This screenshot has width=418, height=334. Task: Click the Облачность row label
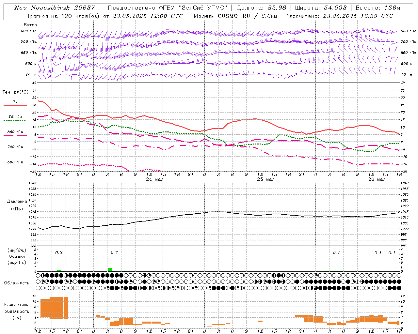tap(17, 283)
